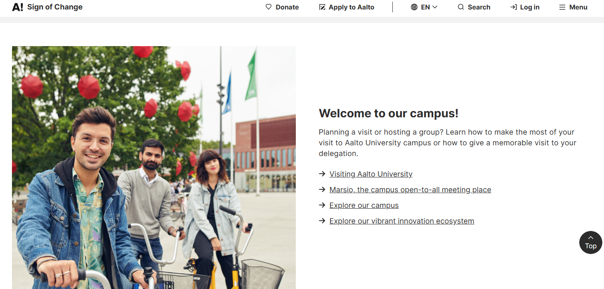604x289 pixels.
Task: Click the hamburger menu icon
Action: [x=562, y=7]
